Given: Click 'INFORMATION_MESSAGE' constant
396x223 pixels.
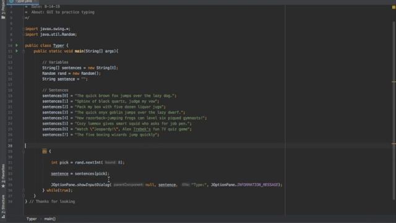Looking at the screenshot, I should [257, 185].
